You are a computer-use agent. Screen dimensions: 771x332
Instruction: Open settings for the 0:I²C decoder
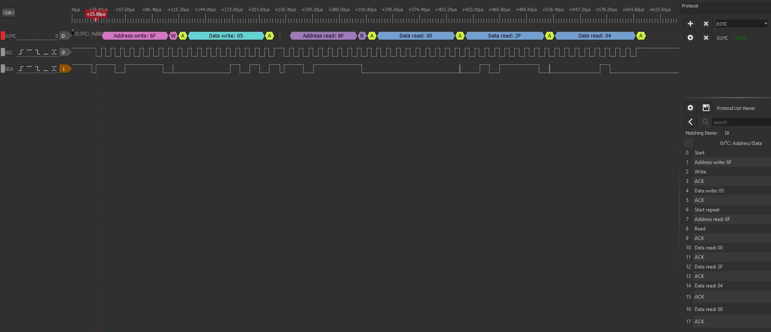tap(690, 38)
